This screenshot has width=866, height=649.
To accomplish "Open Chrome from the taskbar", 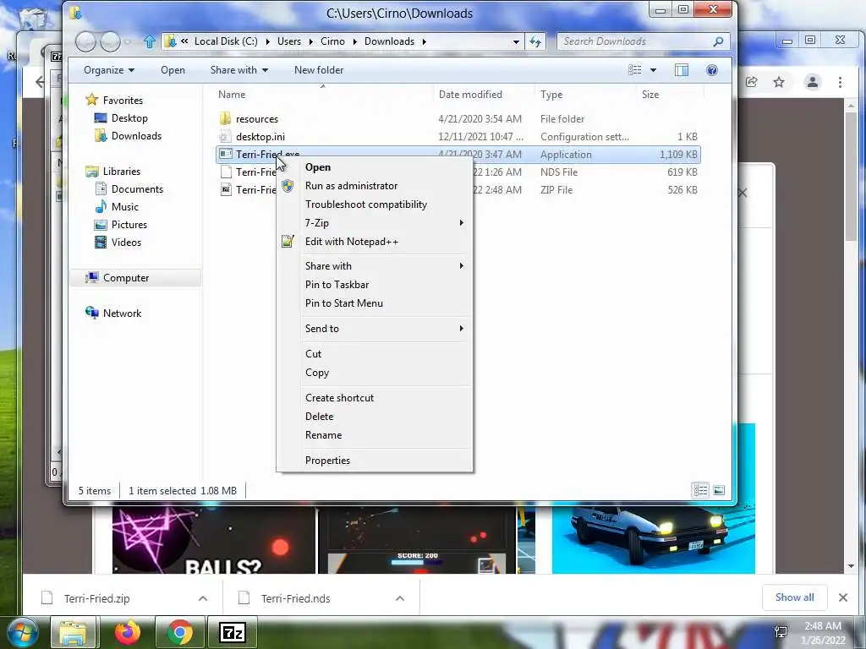I will pyautogui.click(x=180, y=633).
